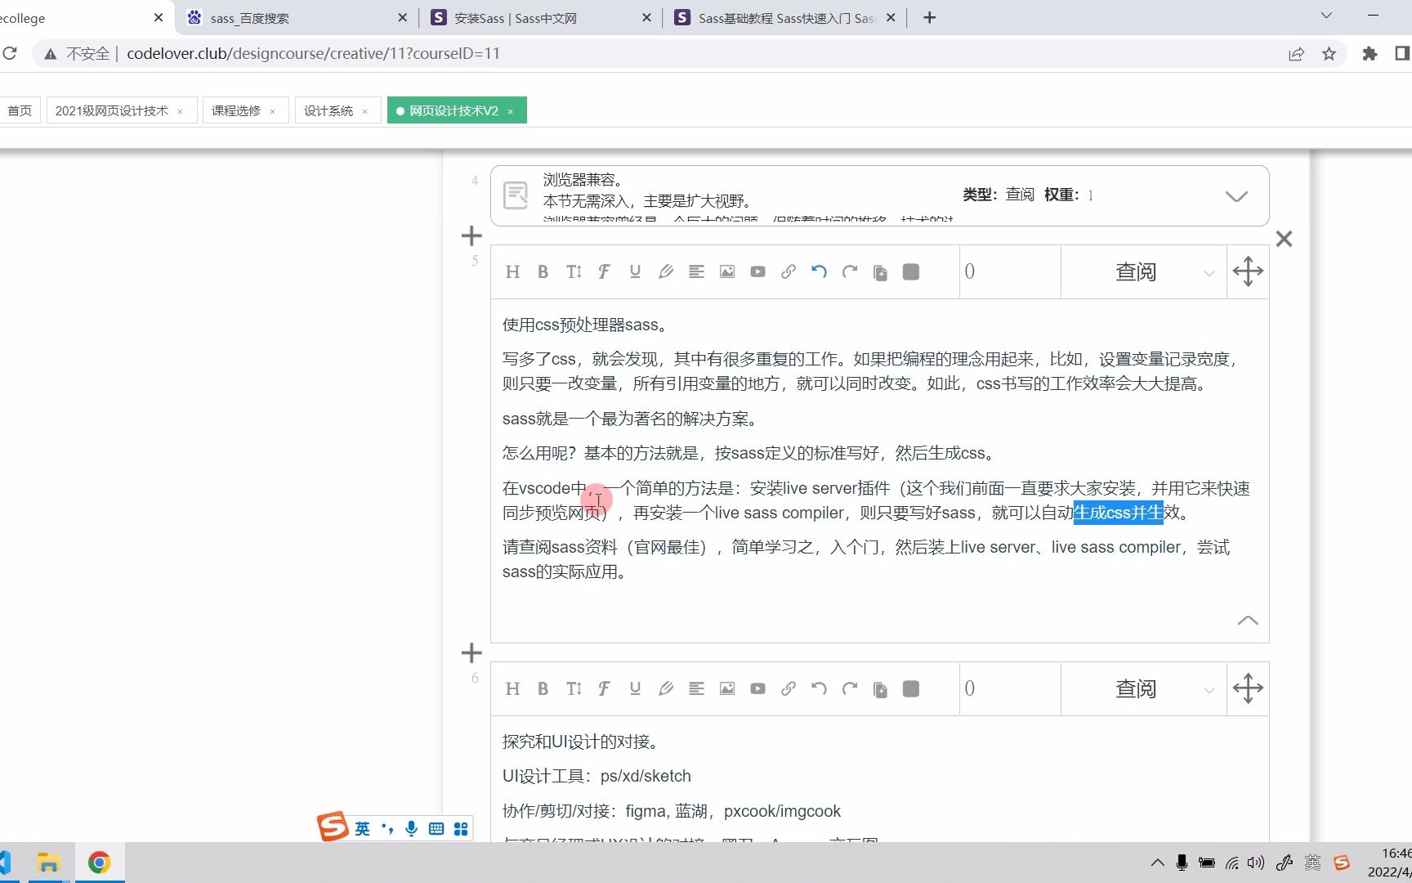The width and height of the screenshot is (1412, 883).
Task: Collapse block 5 with chevron up
Action: coord(1248,621)
